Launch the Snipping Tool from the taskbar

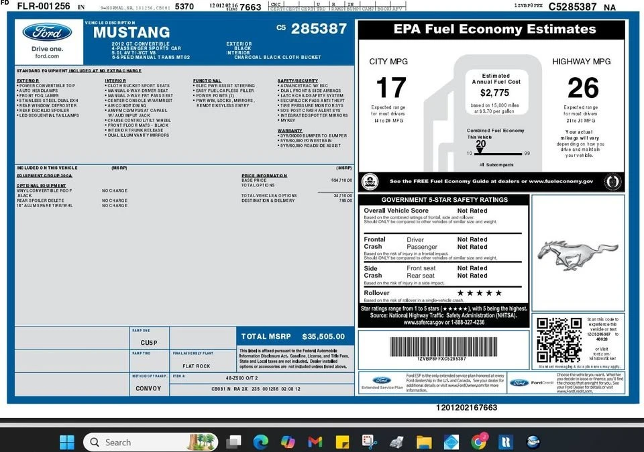(369, 442)
